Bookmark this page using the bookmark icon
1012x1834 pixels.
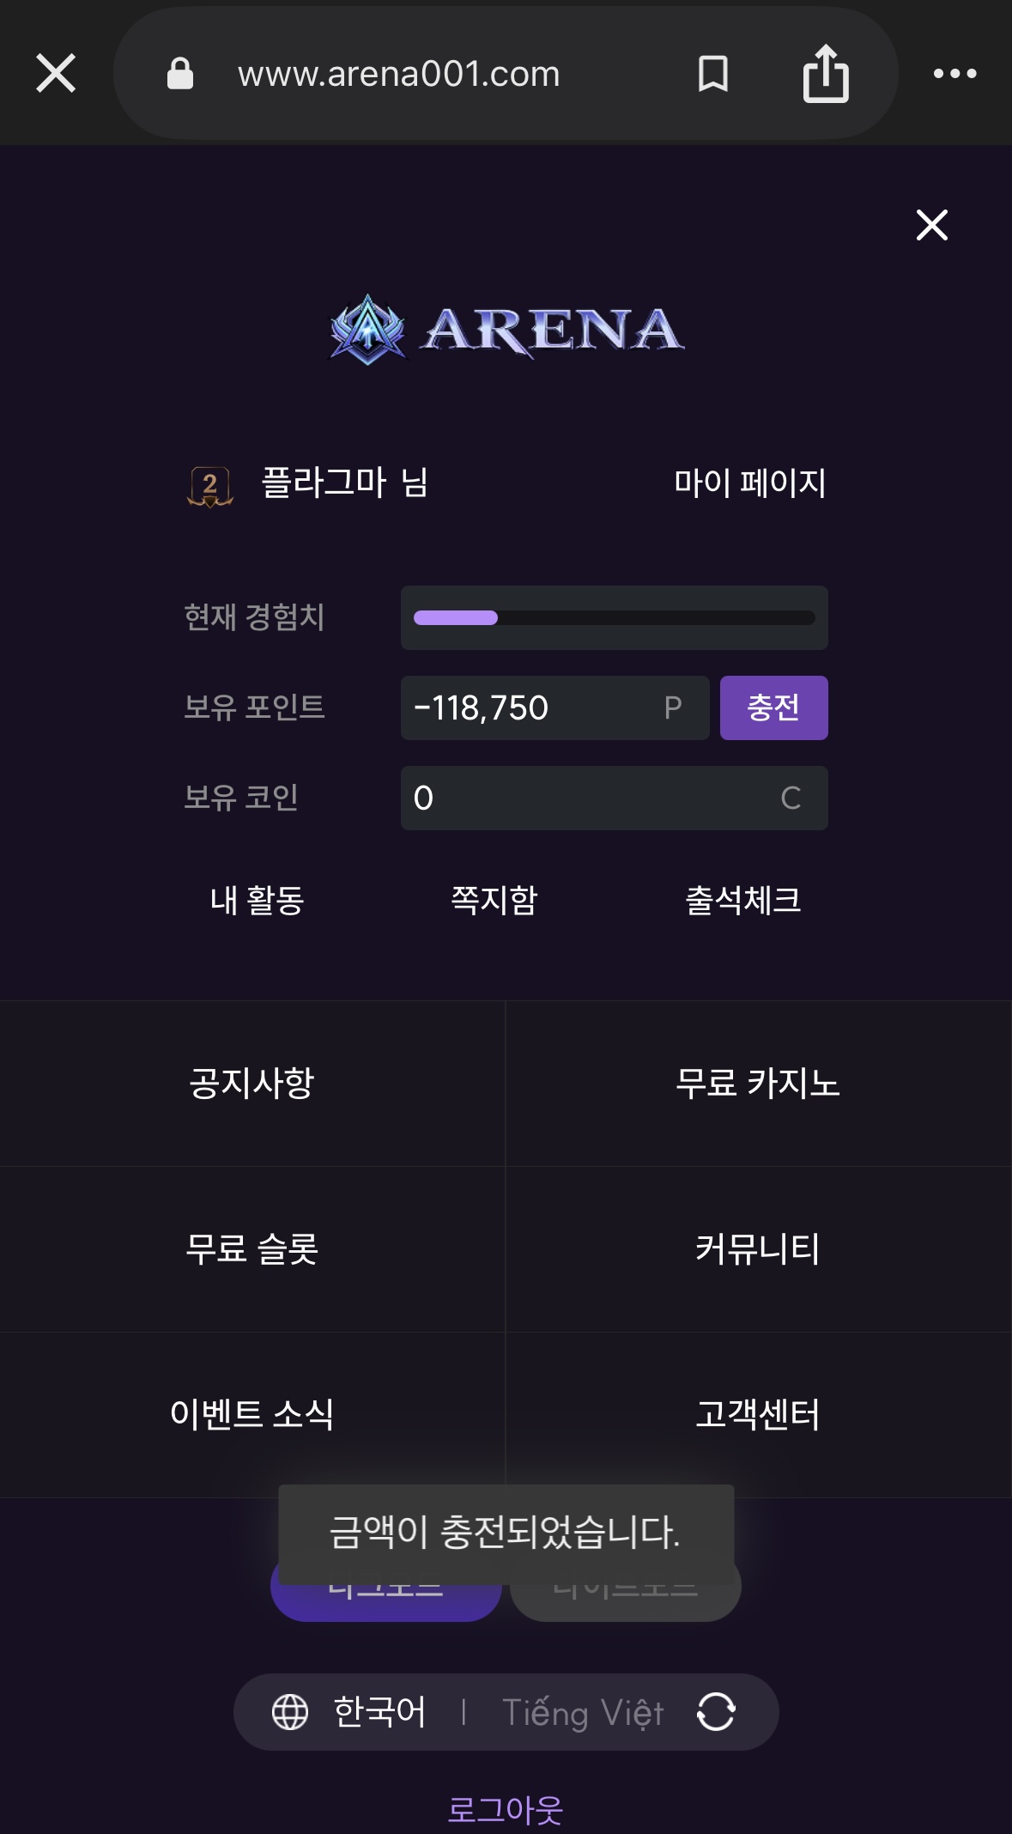click(713, 74)
